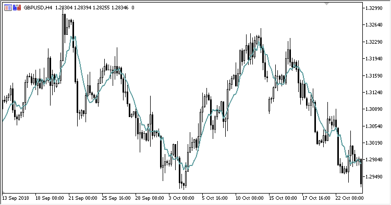The image size is (391, 205).
Task: Click the 13 Sep 2018 date label
Action: (16, 198)
